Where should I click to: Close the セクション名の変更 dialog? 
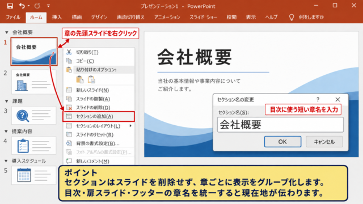pos(338,100)
